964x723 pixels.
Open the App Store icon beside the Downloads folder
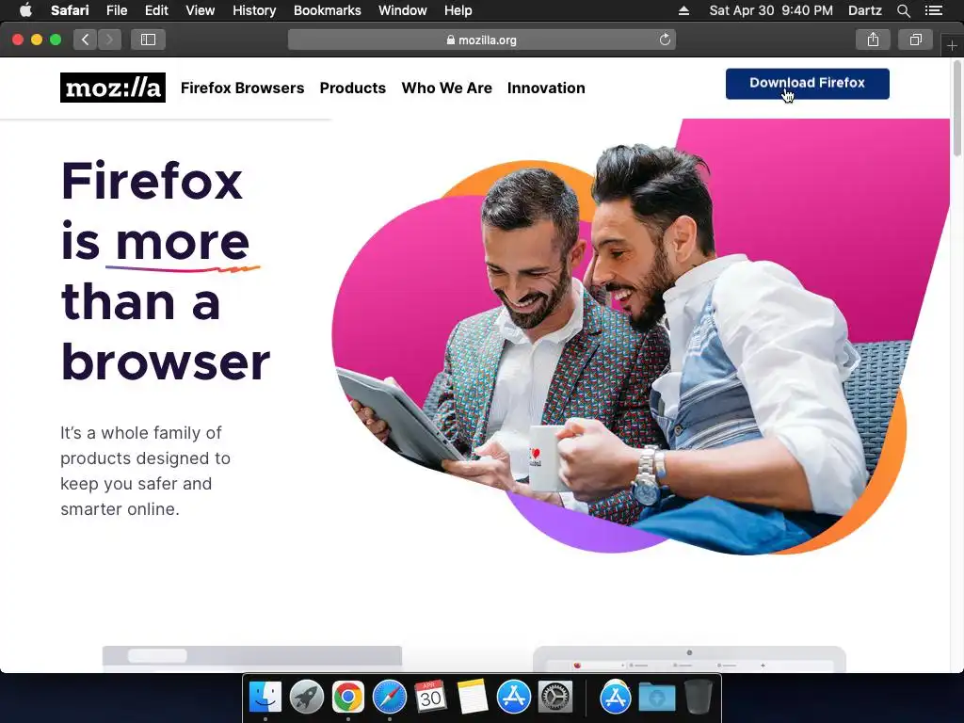[616, 698]
